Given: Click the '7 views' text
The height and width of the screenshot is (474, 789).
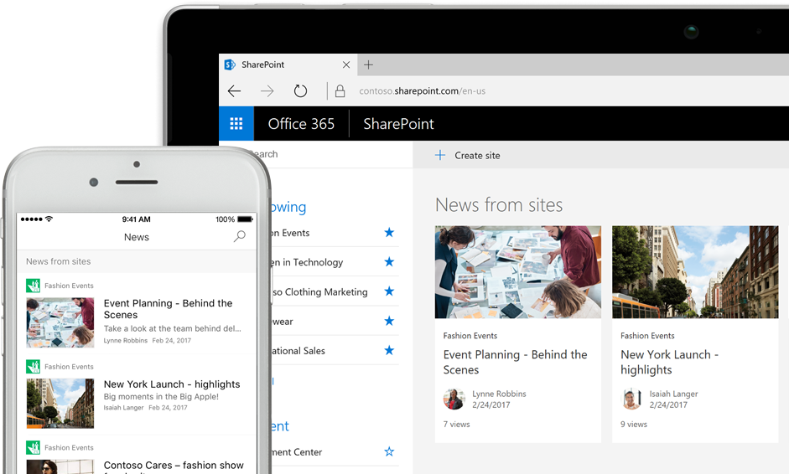Looking at the screenshot, I should tap(456, 425).
